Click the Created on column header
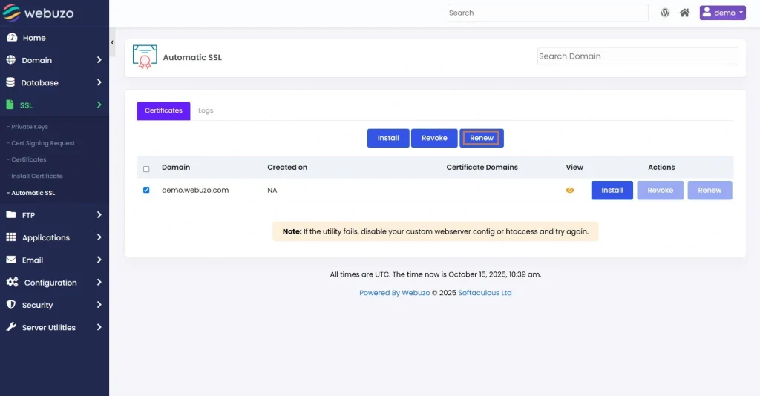Image resolution: width=760 pixels, height=396 pixels. click(x=287, y=168)
